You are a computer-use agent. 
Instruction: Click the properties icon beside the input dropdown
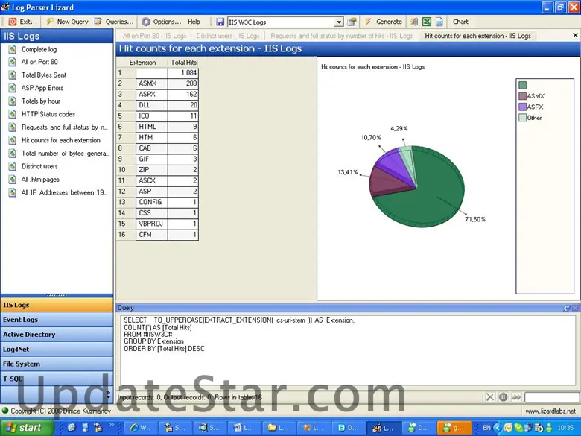point(352,22)
